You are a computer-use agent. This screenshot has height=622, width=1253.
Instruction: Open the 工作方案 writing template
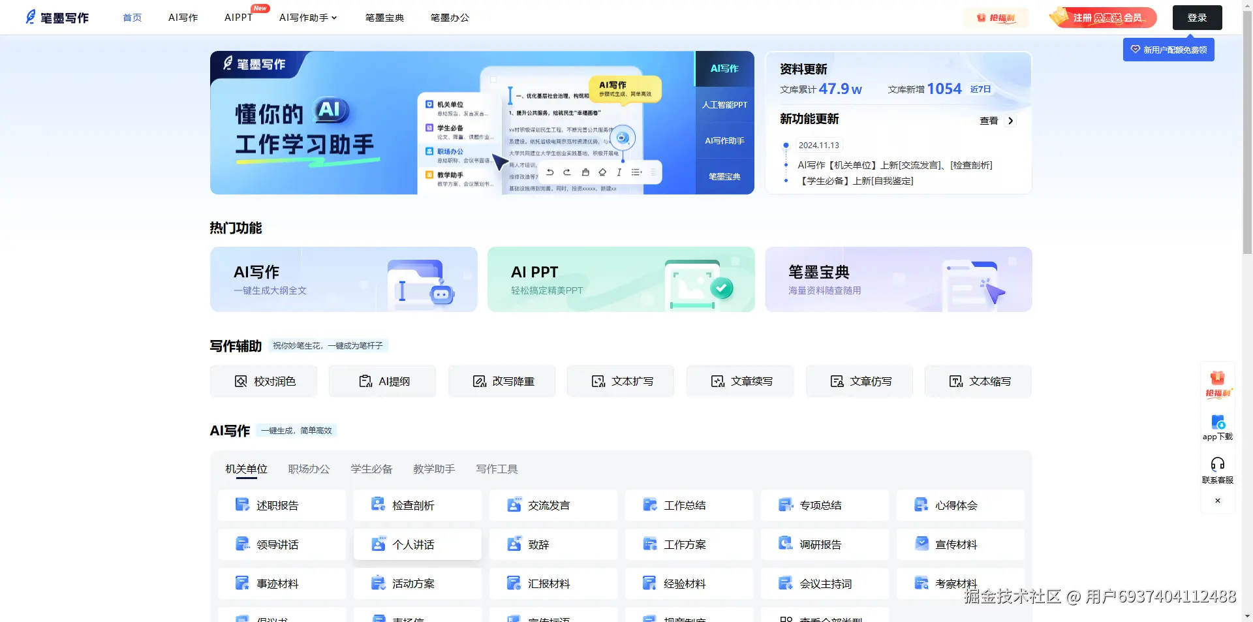point(688,544)
